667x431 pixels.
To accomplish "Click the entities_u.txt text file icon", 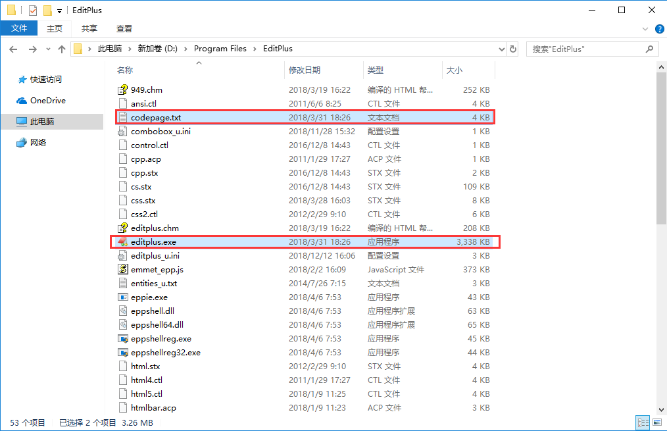I will point(122,284).
